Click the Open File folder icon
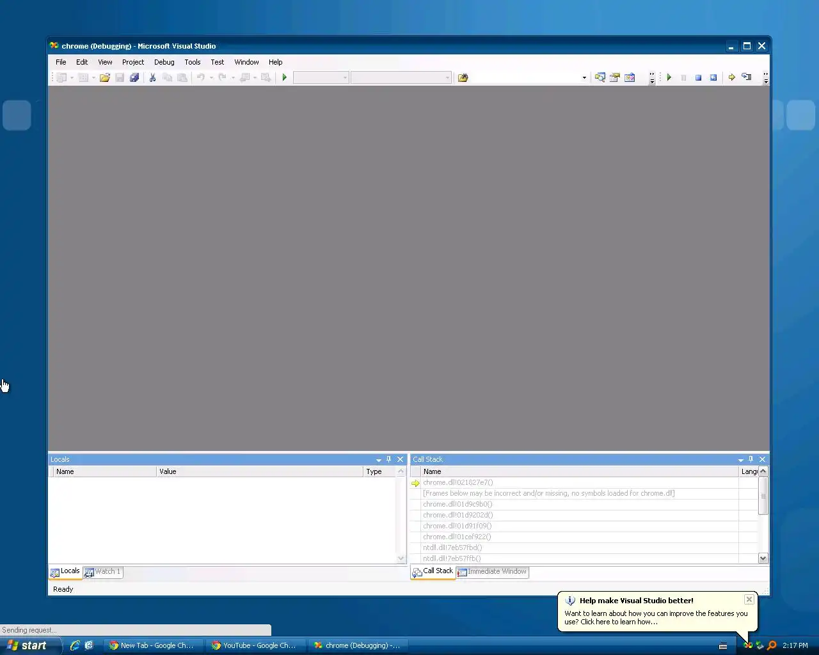 tap(104, 77)
